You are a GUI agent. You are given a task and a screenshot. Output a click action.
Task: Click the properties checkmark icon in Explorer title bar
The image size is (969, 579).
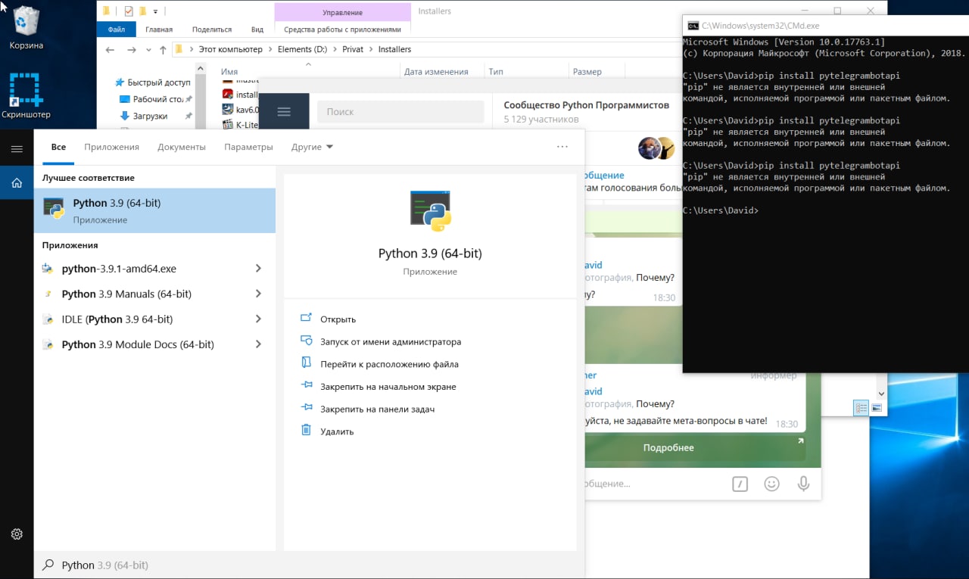pyautogui.click(x=128, y=11)
